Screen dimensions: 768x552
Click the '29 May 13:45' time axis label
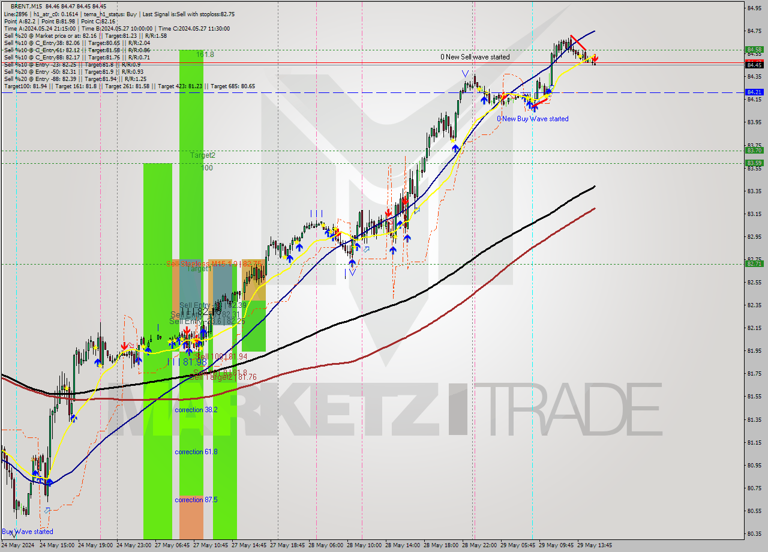(595, 545)
